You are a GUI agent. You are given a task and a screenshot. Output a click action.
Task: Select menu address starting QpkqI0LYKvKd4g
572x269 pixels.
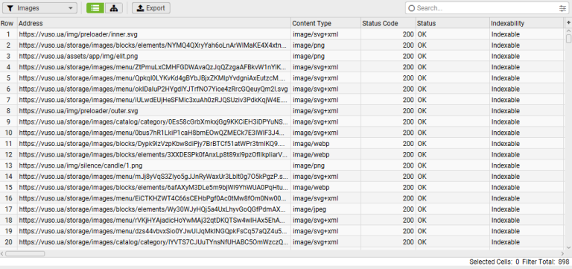click(154, 78)
